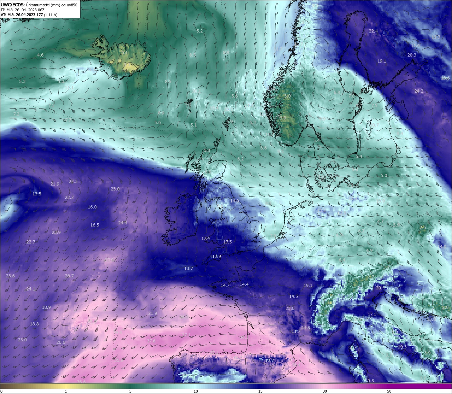Click the UWC/ECDS Úrkomumætti map title
The width and height of the screenshot is (452, 394).
coord(40,5)
